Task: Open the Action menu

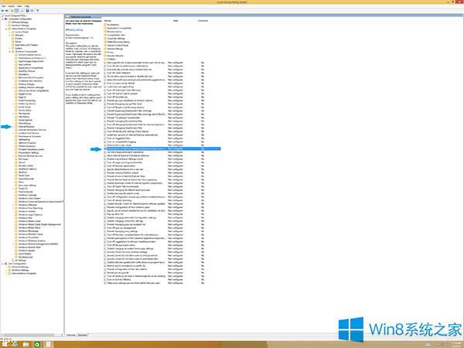Action: pos(9,6)
